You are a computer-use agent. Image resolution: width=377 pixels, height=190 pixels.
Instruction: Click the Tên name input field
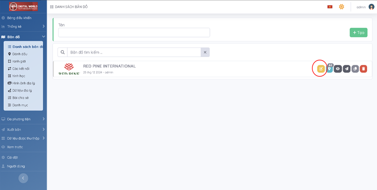point(134,32)
